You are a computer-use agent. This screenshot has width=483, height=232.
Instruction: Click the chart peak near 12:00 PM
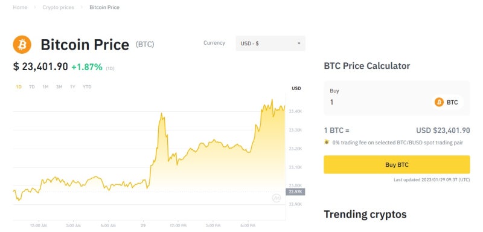(161, 114)
